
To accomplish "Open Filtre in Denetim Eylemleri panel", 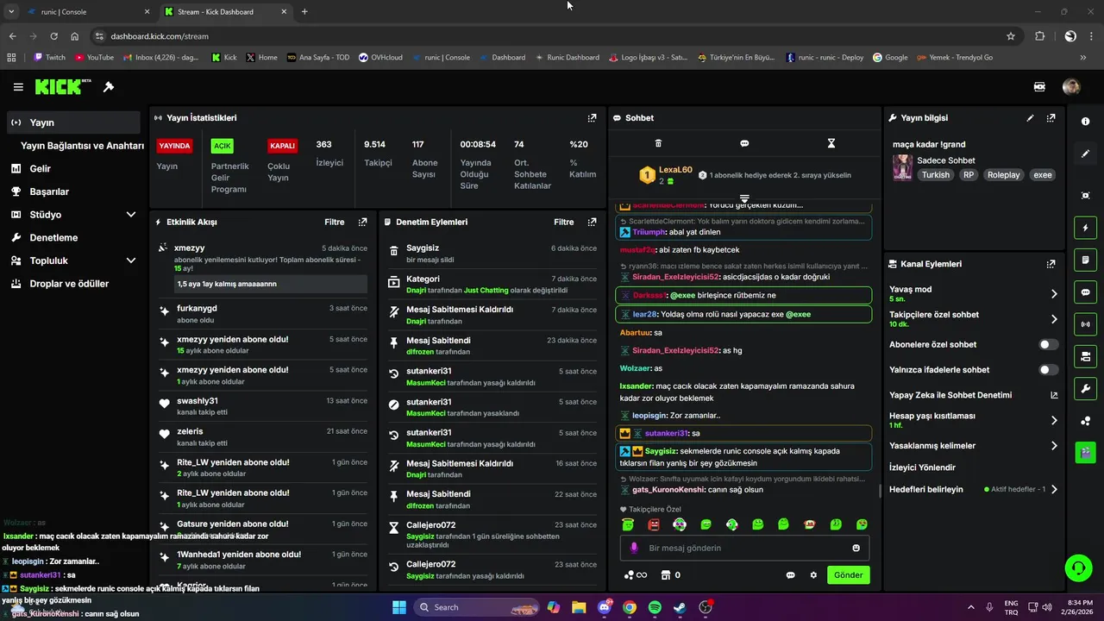I will (x=564, y=222).
